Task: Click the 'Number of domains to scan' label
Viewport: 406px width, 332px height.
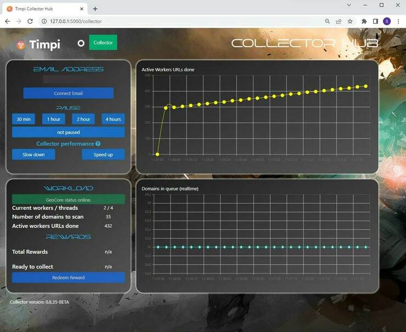Action: [48, 217]
